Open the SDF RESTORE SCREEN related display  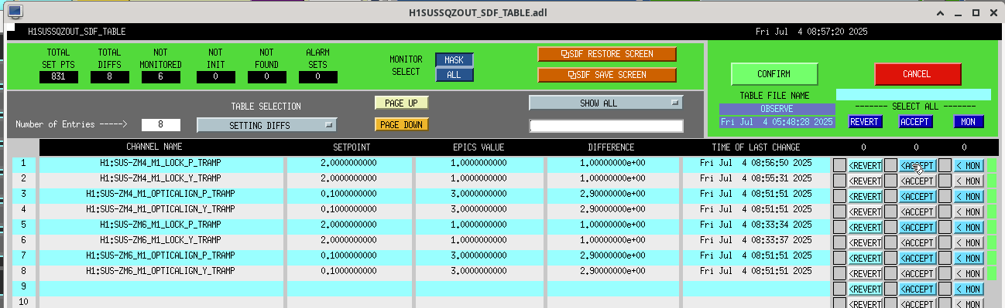point(607,54)
